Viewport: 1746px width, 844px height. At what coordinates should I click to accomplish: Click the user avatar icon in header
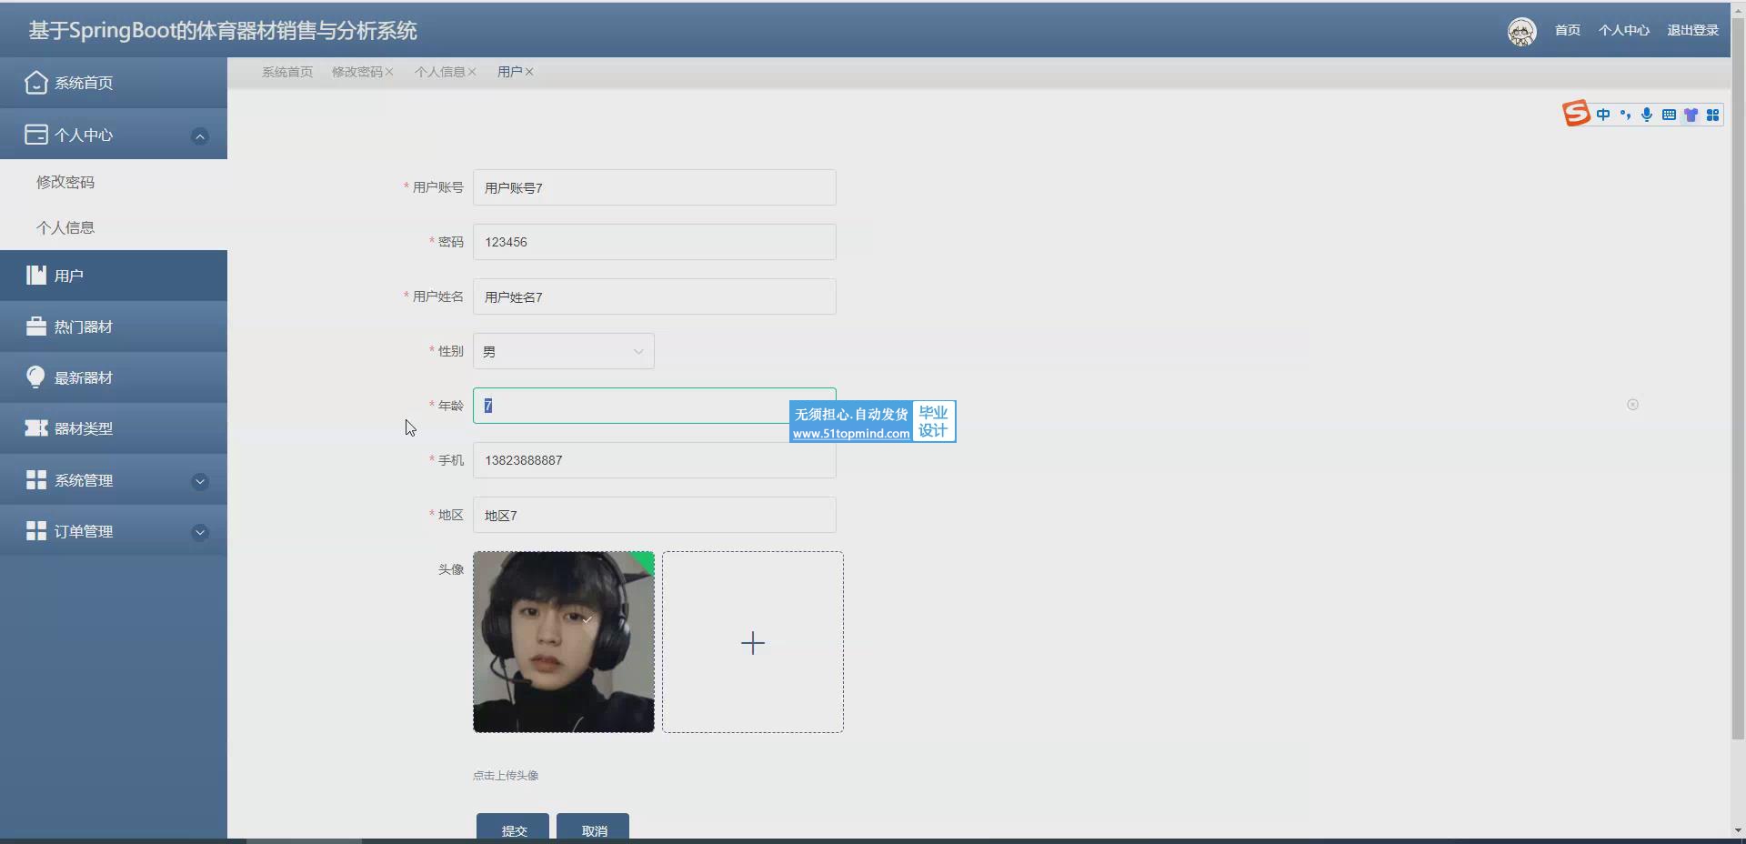[x=1521, y=31]
